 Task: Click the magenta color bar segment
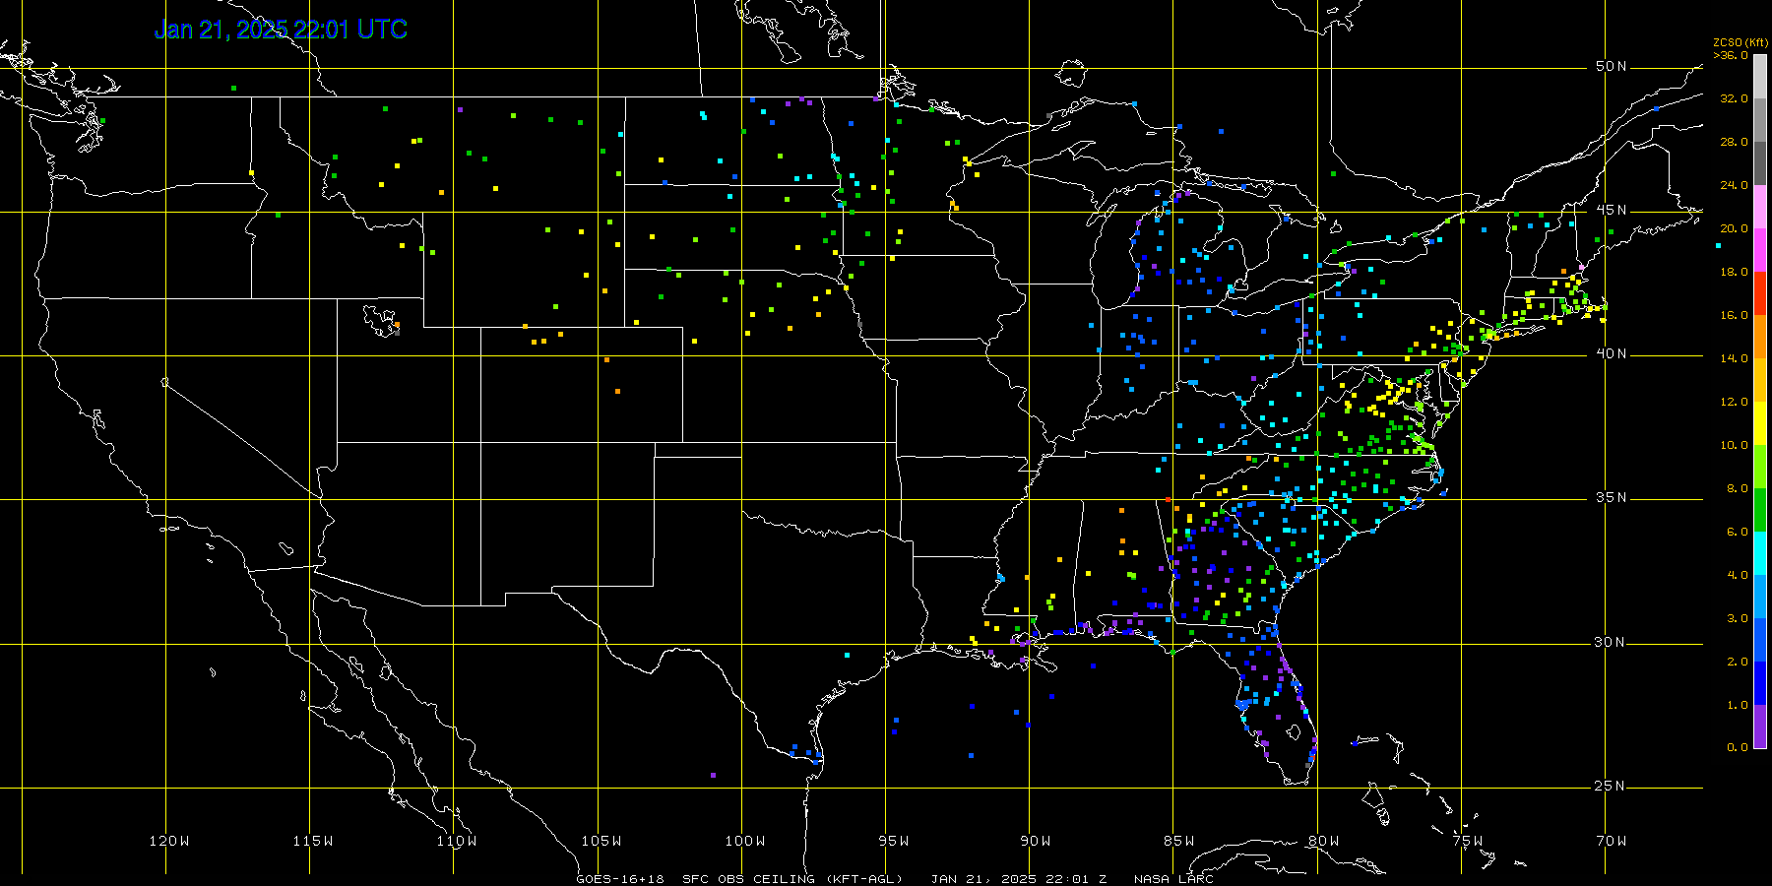click(x=1760, y=250)
